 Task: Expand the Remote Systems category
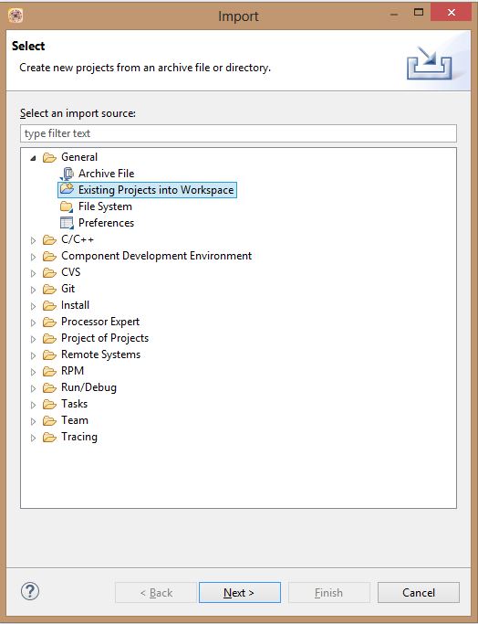34,355
